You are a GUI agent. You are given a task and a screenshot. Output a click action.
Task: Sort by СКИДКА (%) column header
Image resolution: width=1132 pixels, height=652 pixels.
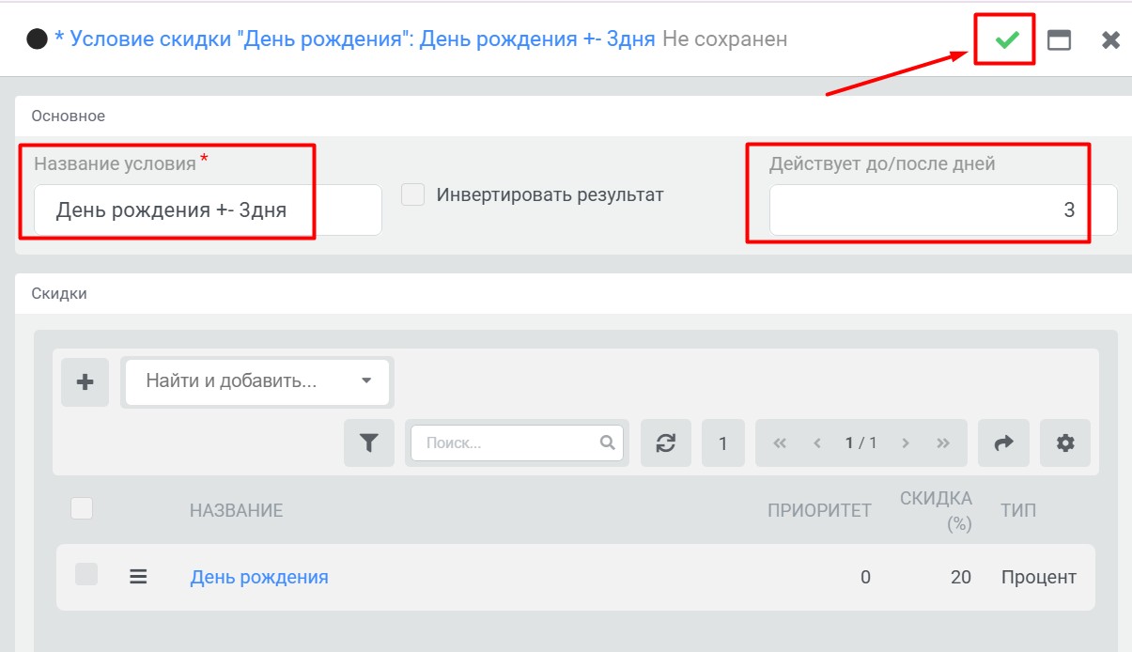click(x=936, y=510)
